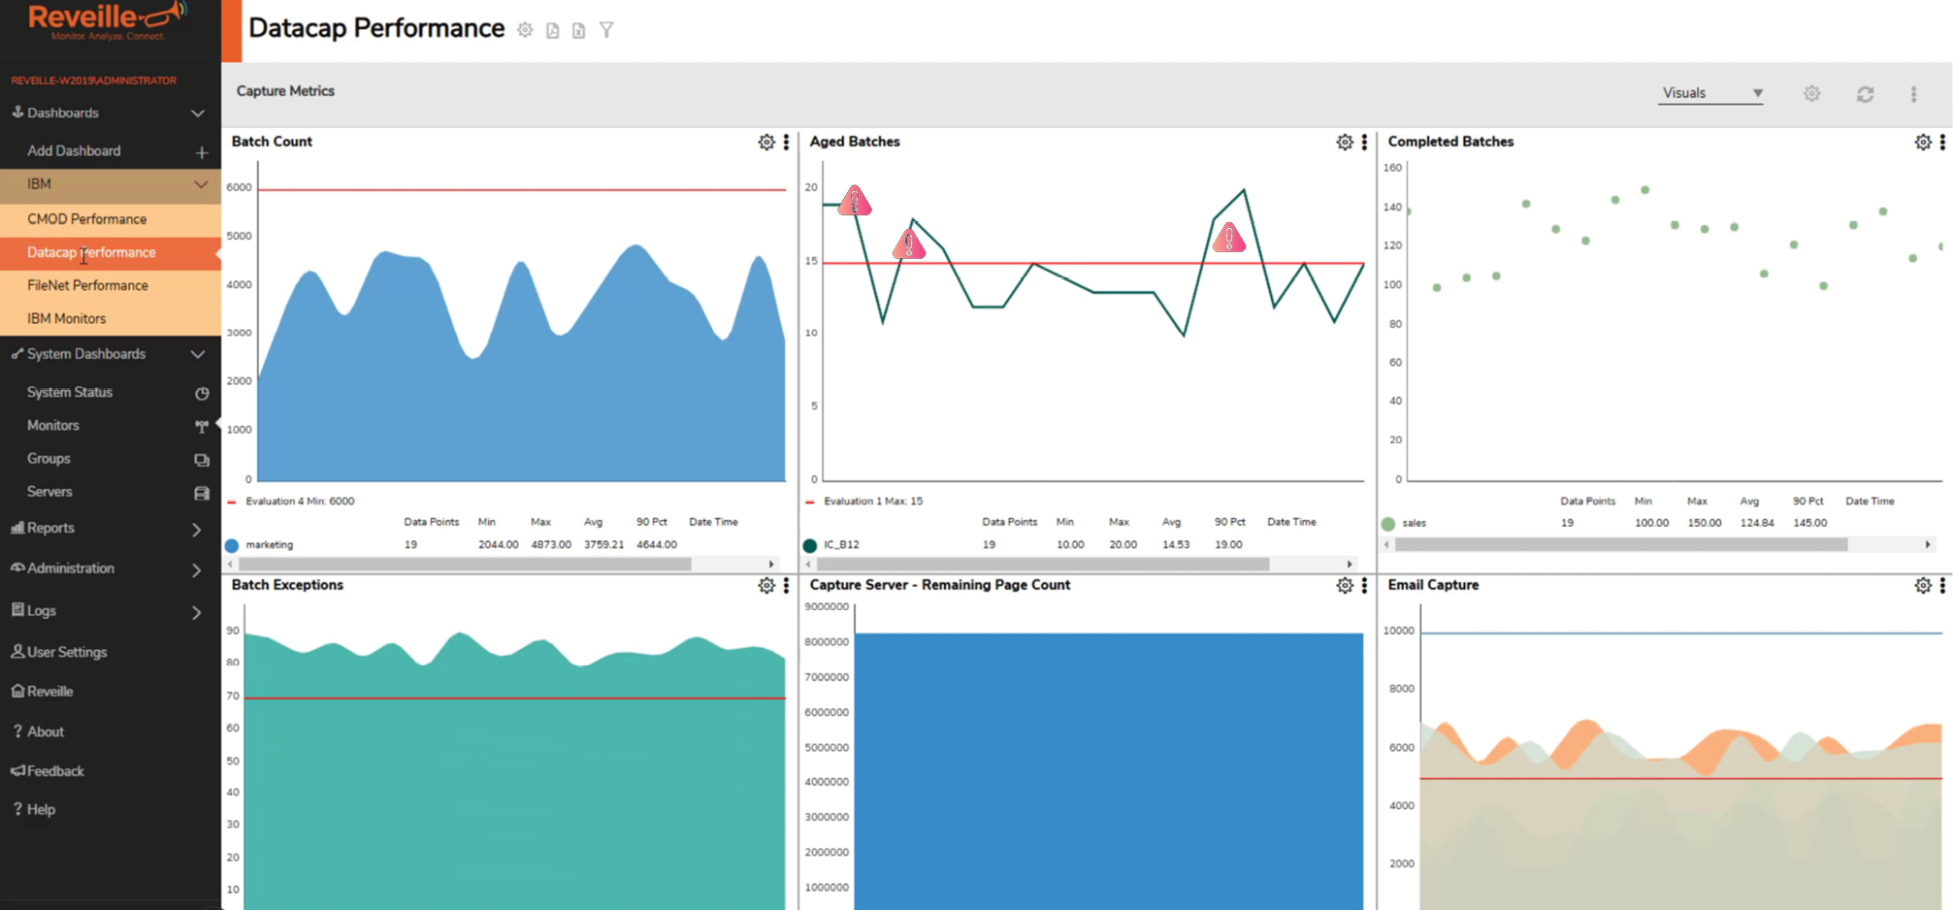The image size is (1953, 910).
Task: Open Capture Metrics more options menu
Action: (1913, 94)
